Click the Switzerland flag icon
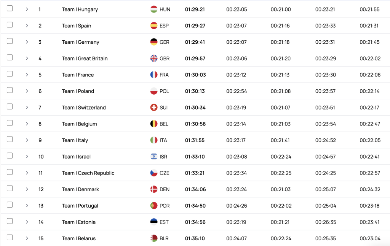Viewport: 390px width, 246px height. pyautogui.click(x=154, y=108)
